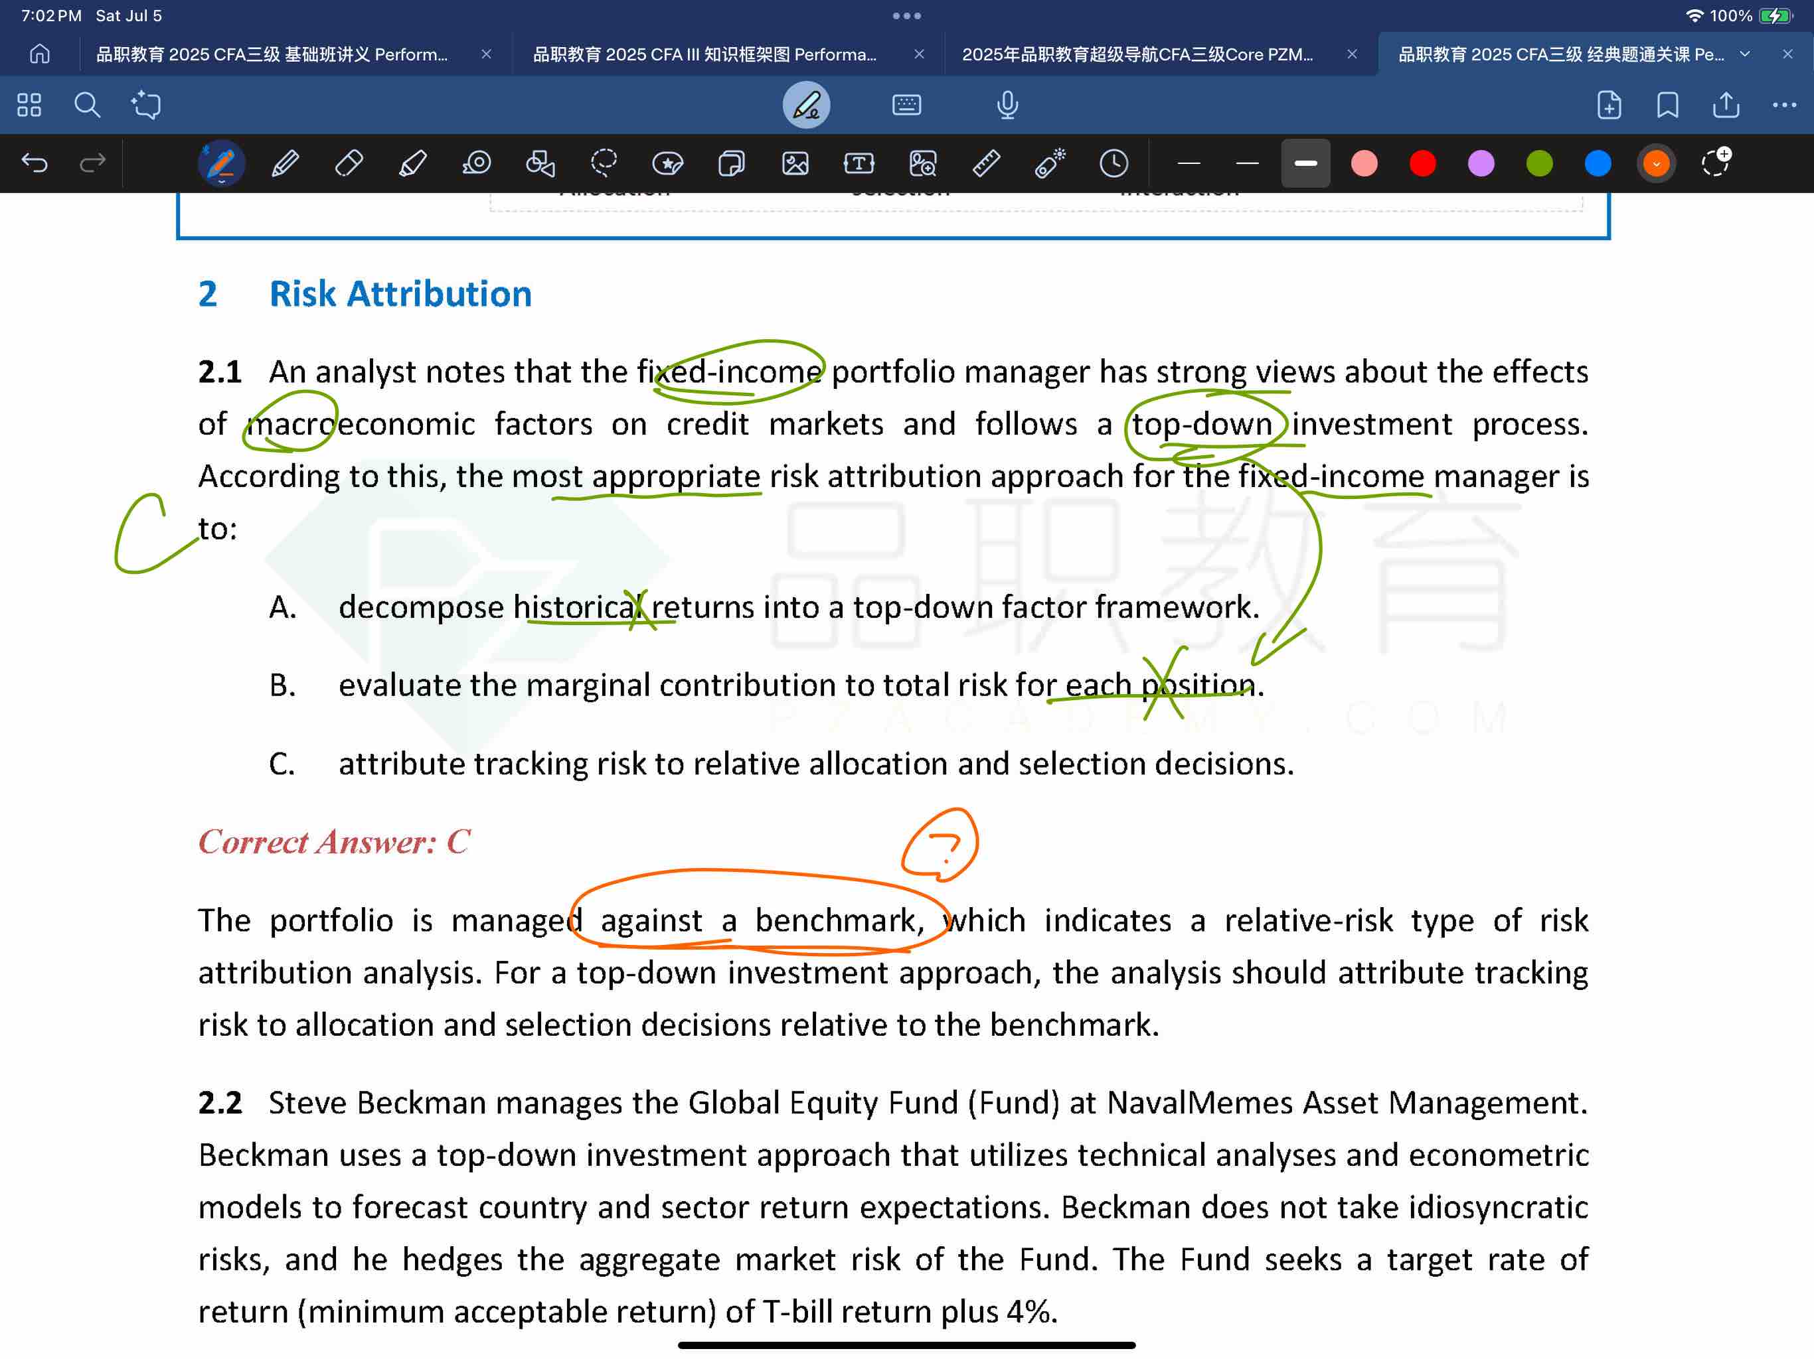Tap the Correct Answer: C text
Screen dimensions: 1814x1359
pyautogui.click(x=335, y=842)
